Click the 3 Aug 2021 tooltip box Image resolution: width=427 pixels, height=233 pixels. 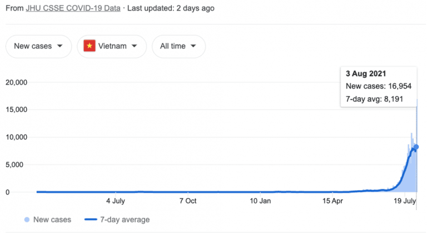point(379,86)
